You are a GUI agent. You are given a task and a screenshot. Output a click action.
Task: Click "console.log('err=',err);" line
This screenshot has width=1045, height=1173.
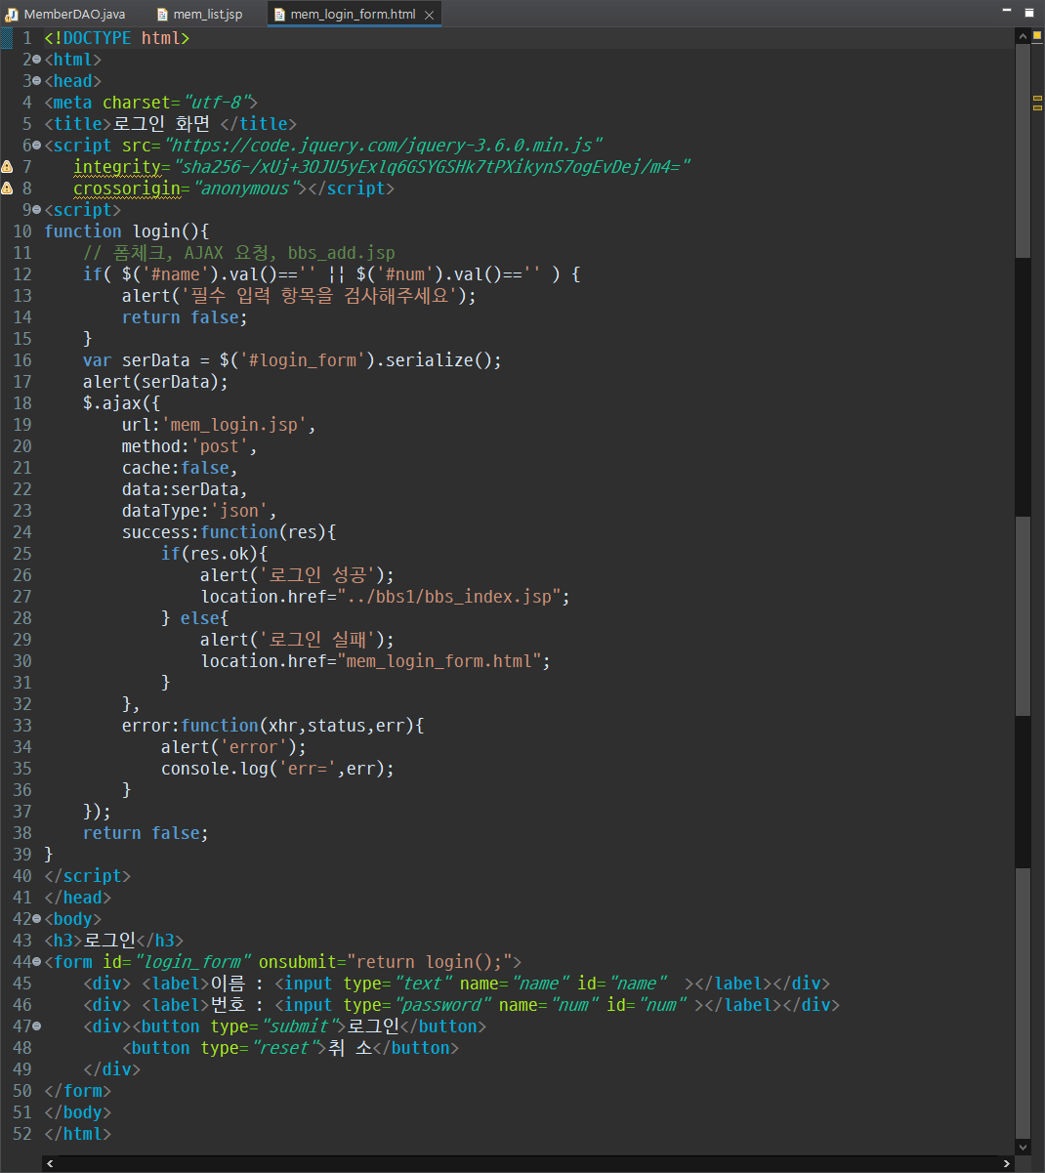[278, 769]
